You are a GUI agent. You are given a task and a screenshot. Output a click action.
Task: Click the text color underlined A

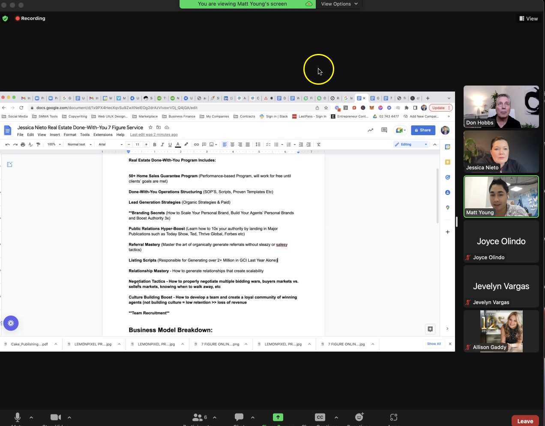(178, 145)
